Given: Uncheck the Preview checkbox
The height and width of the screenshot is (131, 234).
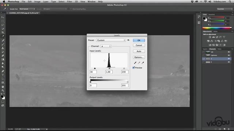Looking at the screenshot, I should (x=133, y=68).
